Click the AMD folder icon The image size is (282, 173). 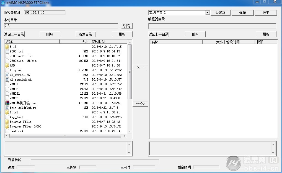pyautogui.click(x=7, y=65)
